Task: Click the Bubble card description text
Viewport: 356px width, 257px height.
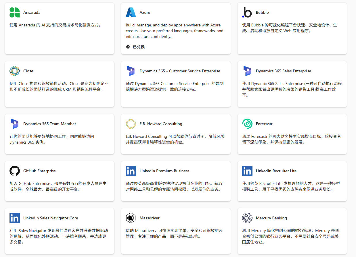Action: (x=290, y=28)
